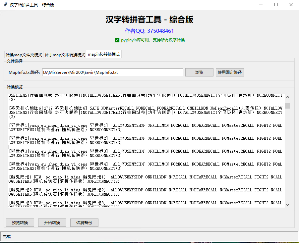299x243 pixels.
Task: Open the 补丁map文本转换模式 tab
Action: (65, 55)
